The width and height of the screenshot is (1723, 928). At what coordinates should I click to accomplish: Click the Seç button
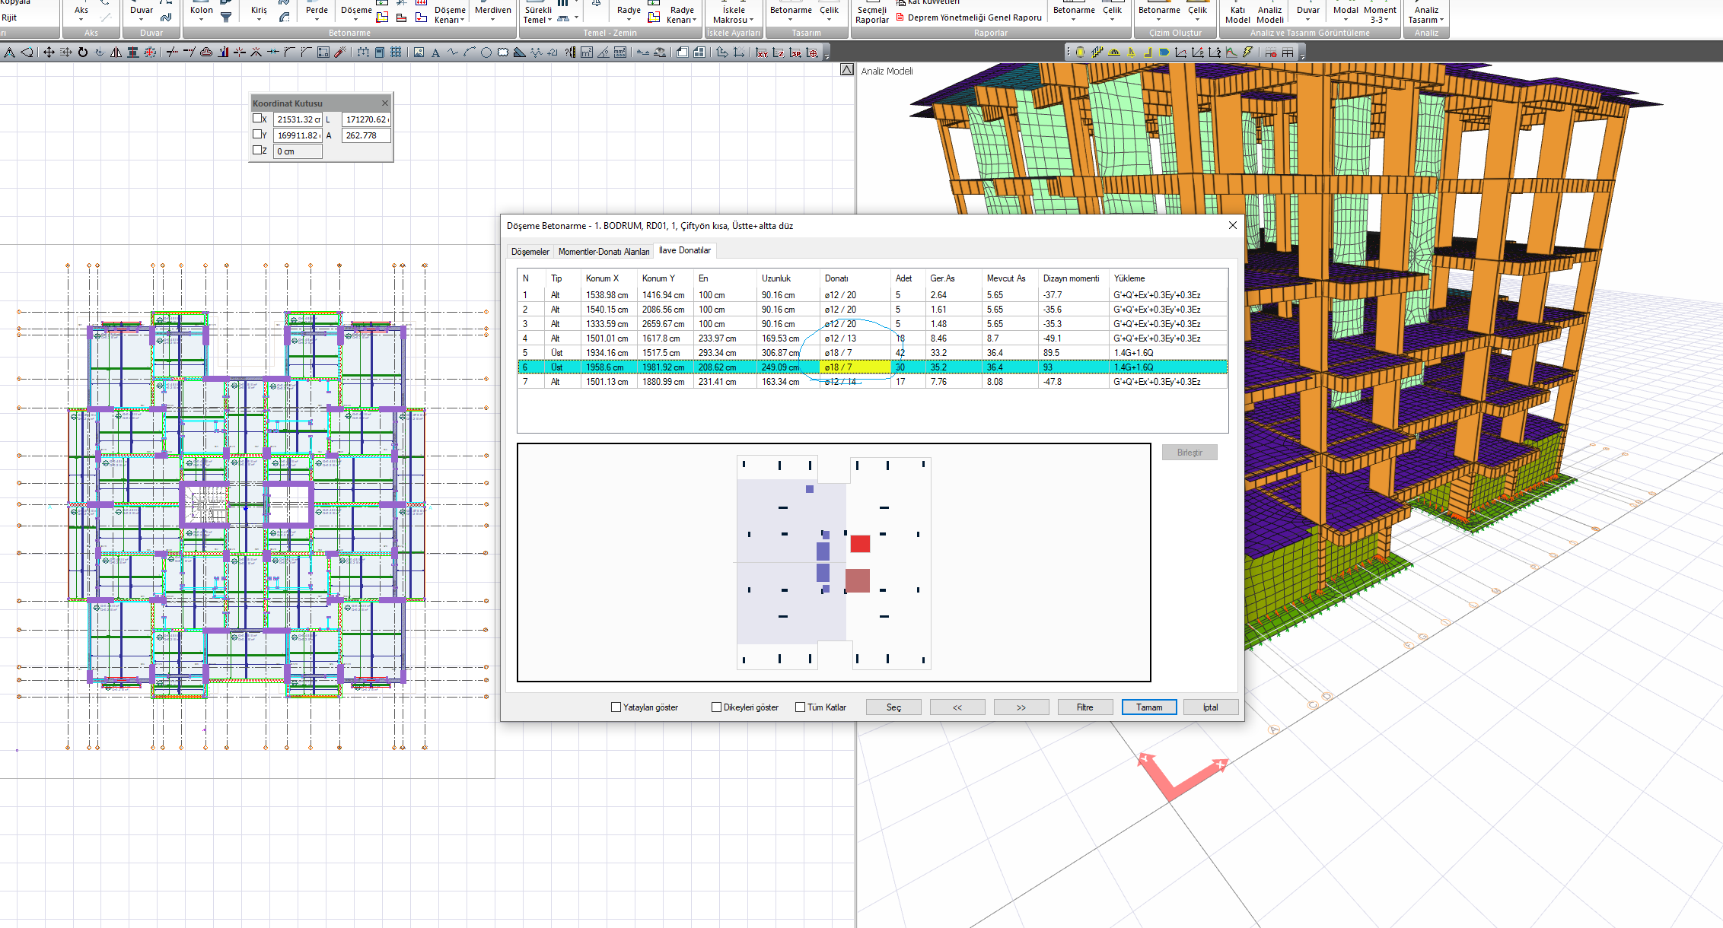[893, 707]
